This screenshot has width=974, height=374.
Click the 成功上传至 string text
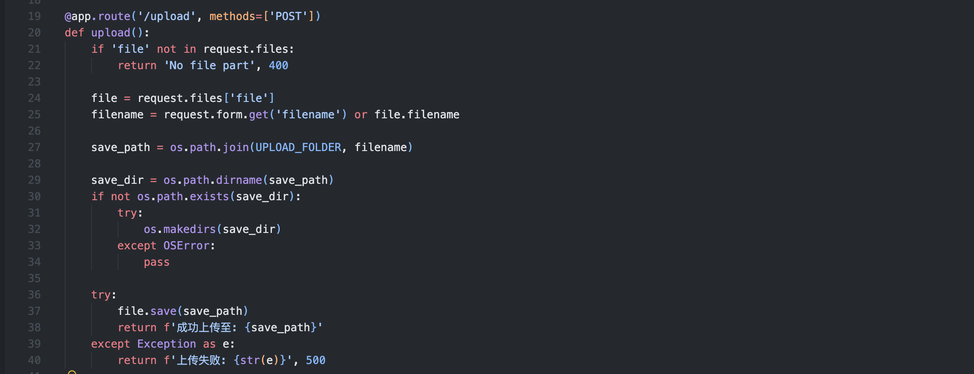(204, 328)
